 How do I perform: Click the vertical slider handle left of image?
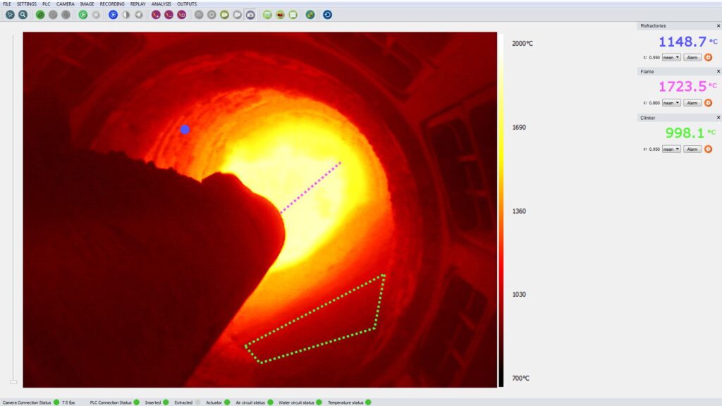[13, 381]
